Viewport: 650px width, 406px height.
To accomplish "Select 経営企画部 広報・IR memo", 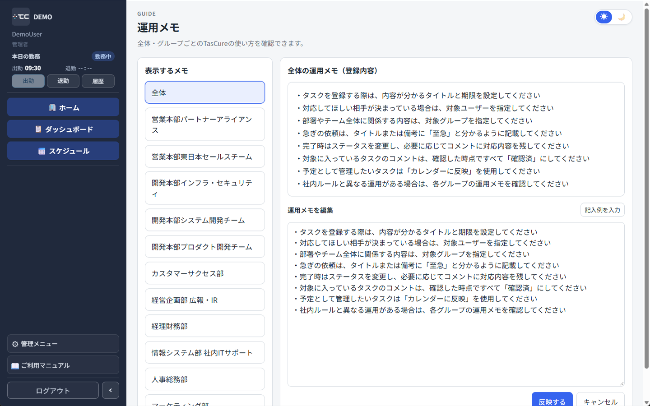I will click(205, 300).
